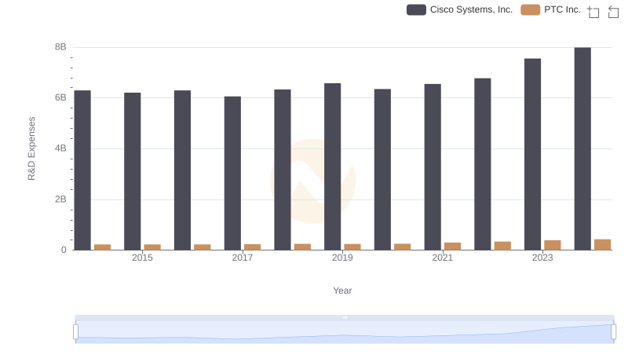Screen dimensions: 628x362
Task: Click the Cisco bar for 2019
Action: point(332,166)
